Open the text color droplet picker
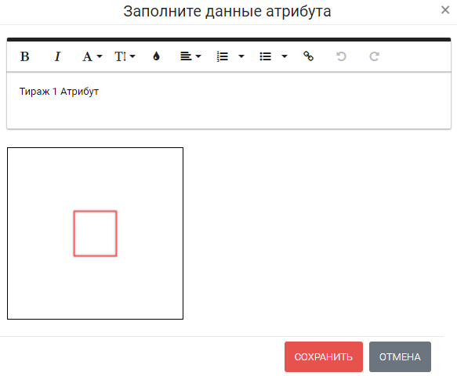 156,56
